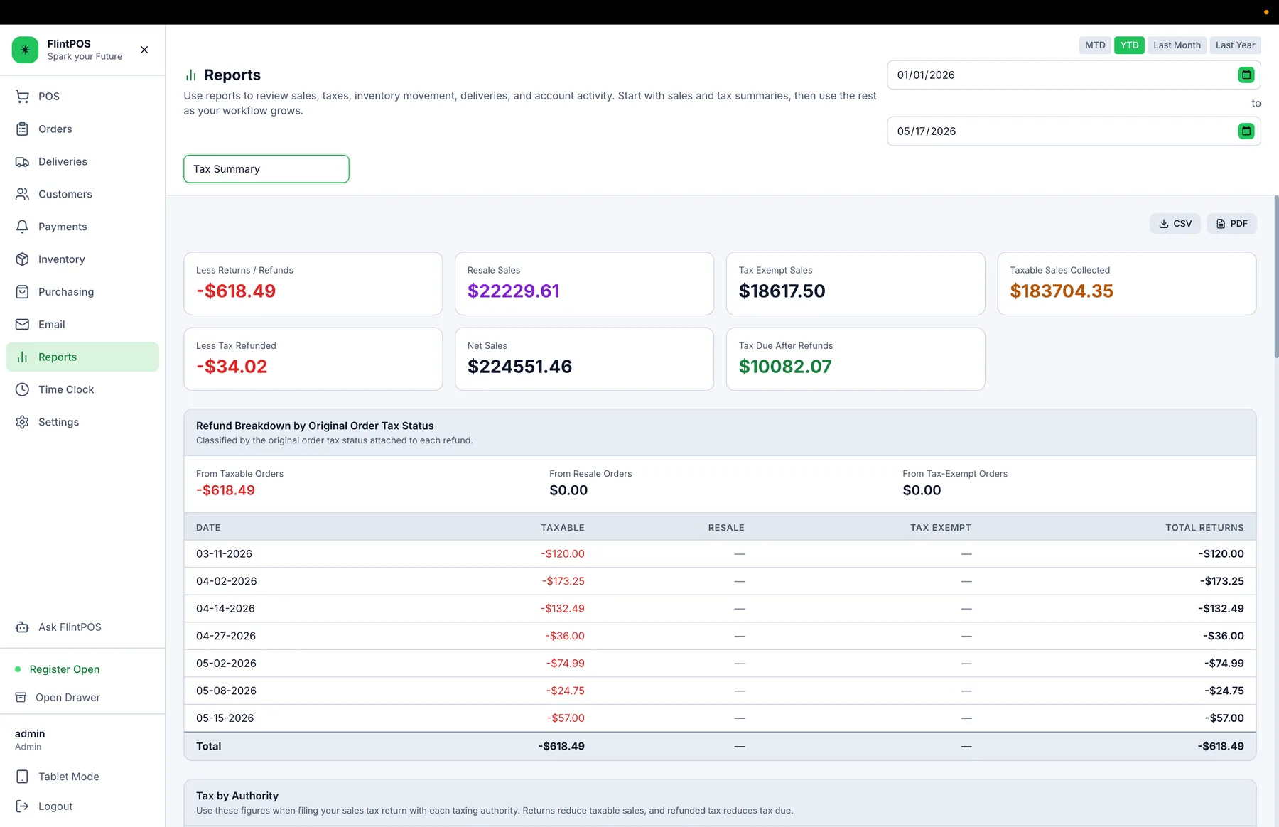Open the end date calendar picker
Image resolution: width=1279 pixels, height=827 pixels.
coord(1246,131)
